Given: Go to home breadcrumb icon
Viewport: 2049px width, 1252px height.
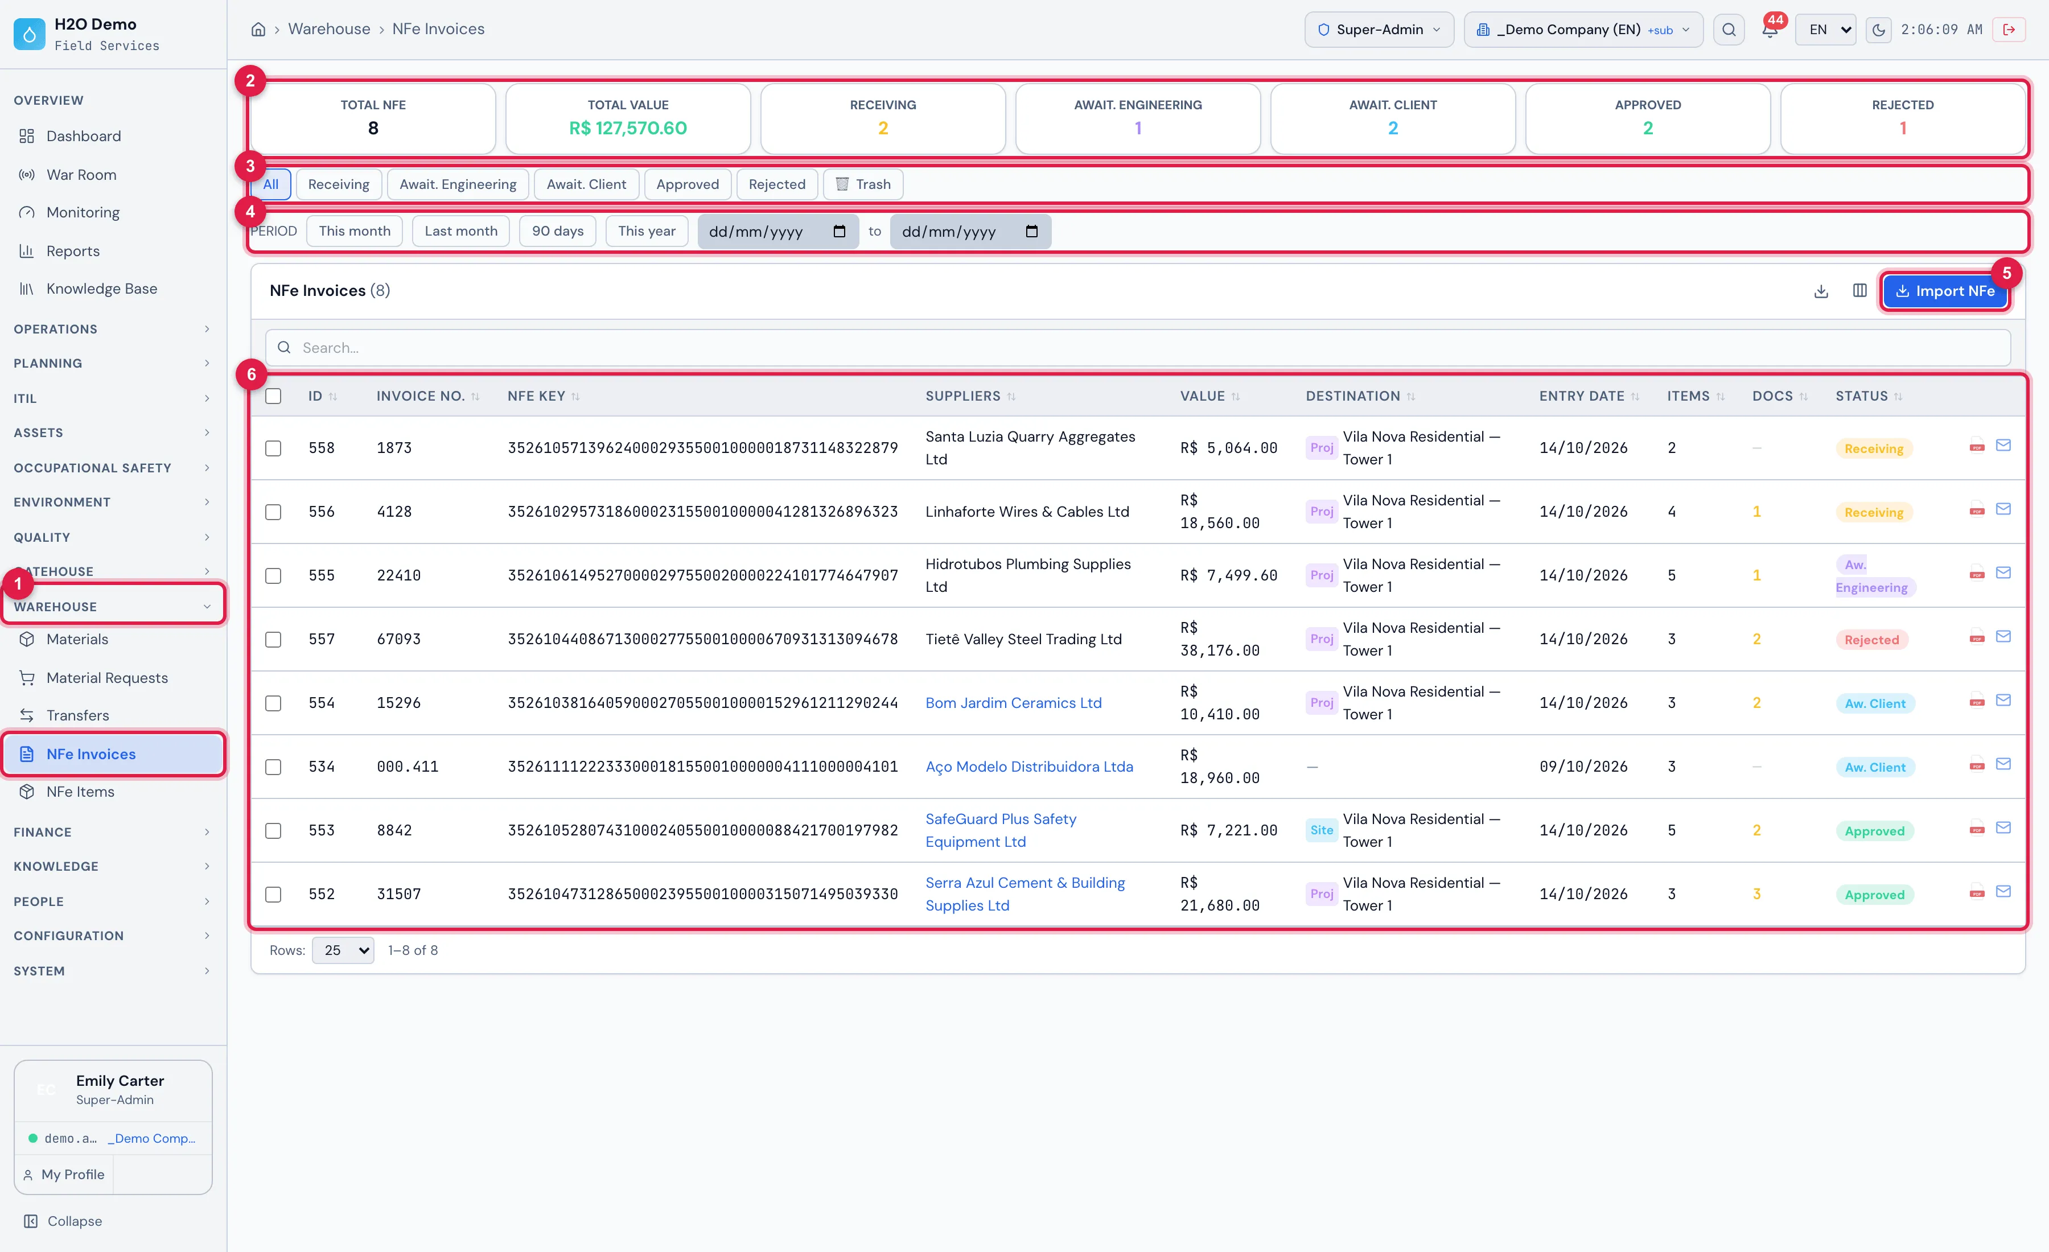Looking at the screenshot, I should [258, 29].
